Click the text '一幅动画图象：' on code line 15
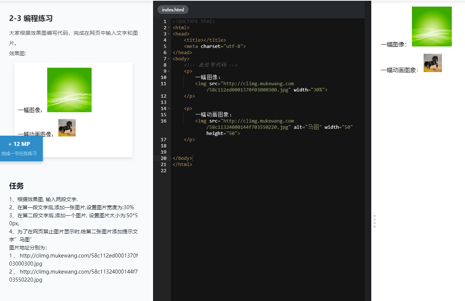The image size is (465, 301). tap(213, 115)
